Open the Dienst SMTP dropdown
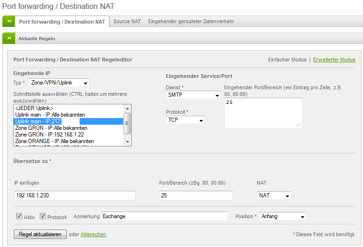Screen dimensions: 363x247 coord(193,95)
